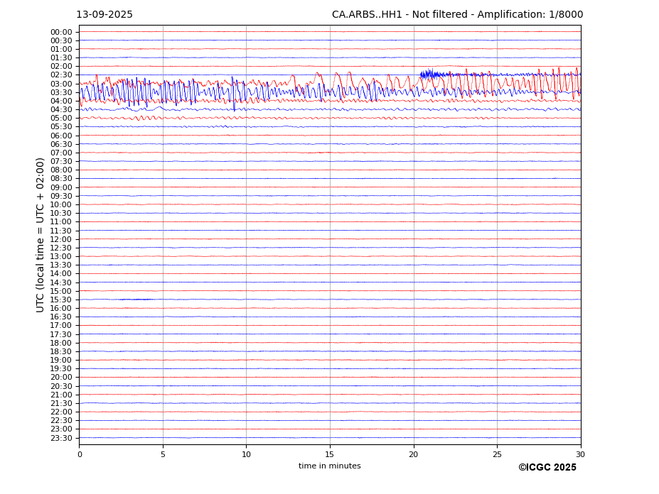Select the 09:00 time row label
This screenshot has width=659, height=494.
pos(61,187)
